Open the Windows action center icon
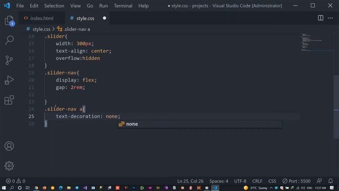The width and height of the screenshot is (339, 191). 332,188
